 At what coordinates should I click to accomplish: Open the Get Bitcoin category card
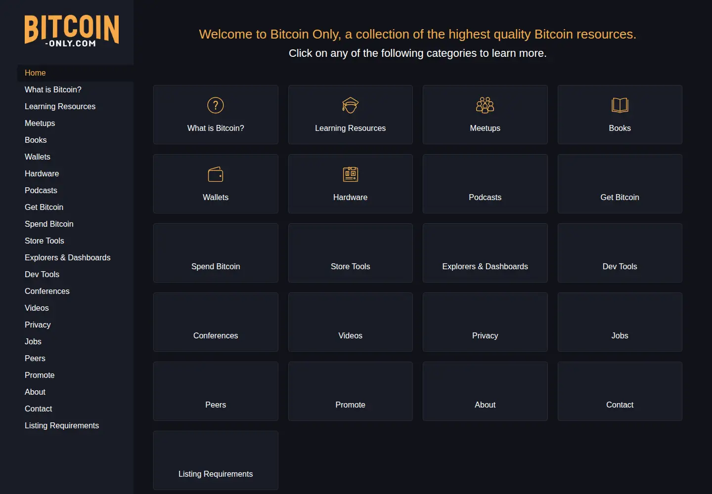coord(620,184)
